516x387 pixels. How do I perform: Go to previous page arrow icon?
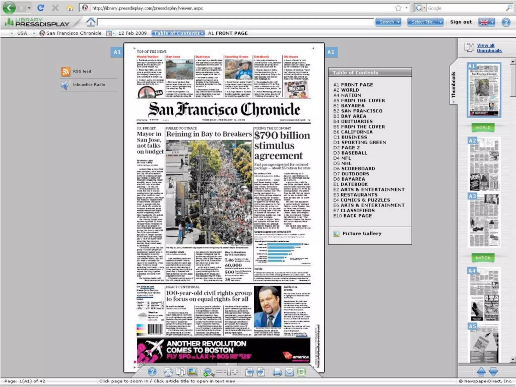(x=249, y=372)
